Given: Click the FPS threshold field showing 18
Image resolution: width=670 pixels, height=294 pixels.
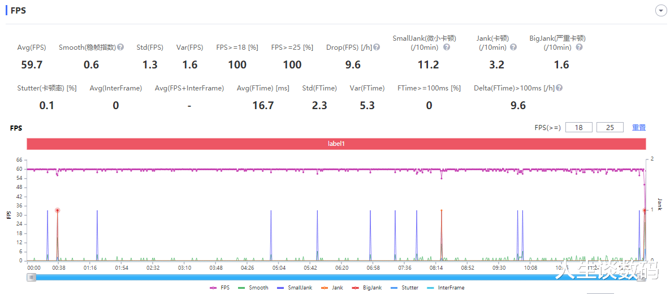Looking at the screenshot, I should click(x=578, y=127).
